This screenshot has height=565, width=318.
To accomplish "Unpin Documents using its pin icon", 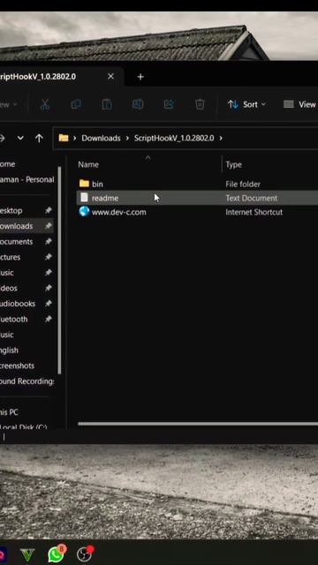I will (49, 241).
